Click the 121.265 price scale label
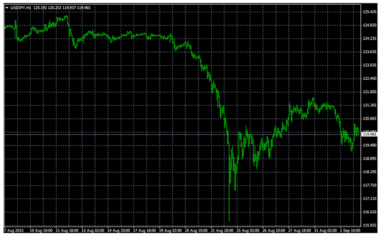Image resolution: width=384 pixels, height=236 pixels. (x=370, y=105)
